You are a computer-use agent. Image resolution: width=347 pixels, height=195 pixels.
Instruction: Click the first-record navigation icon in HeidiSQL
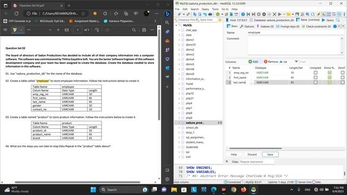[x=248, y=15]
